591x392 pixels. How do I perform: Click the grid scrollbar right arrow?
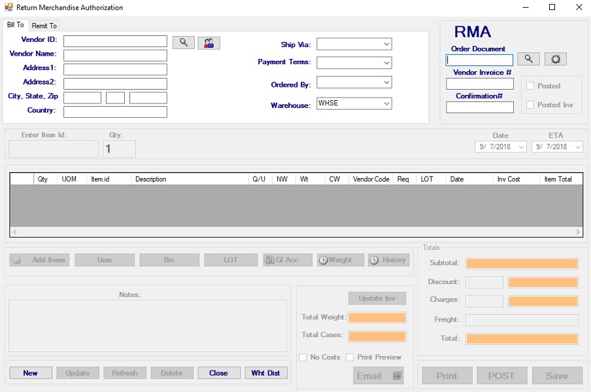(x=578, y=232)
